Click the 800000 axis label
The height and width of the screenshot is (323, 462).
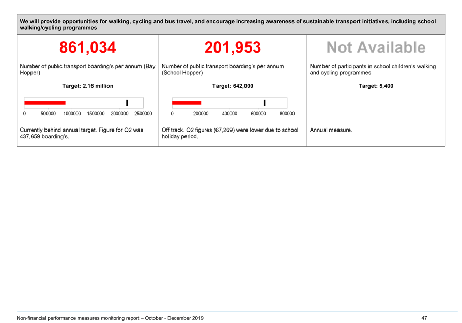(x=287, y=114)
